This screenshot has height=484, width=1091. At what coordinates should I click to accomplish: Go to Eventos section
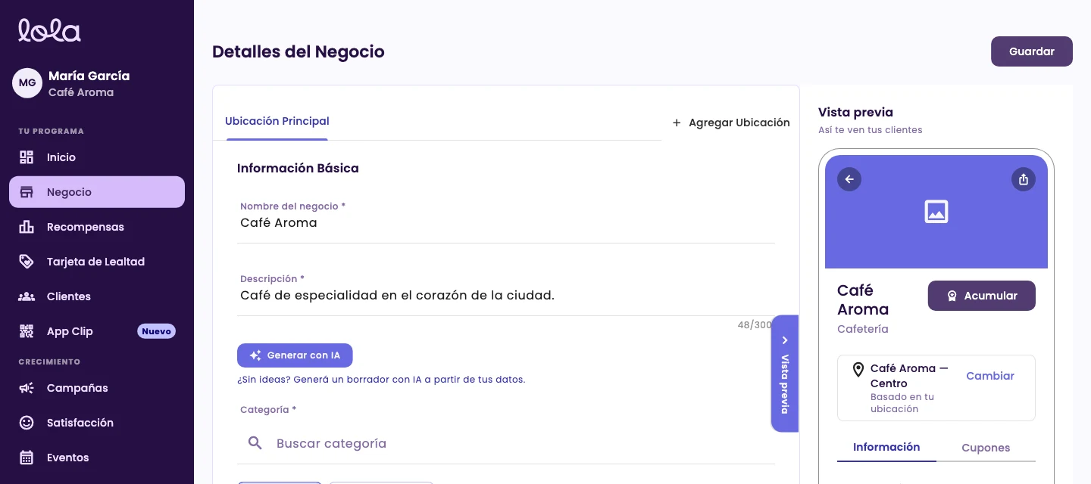coord(97,458)
